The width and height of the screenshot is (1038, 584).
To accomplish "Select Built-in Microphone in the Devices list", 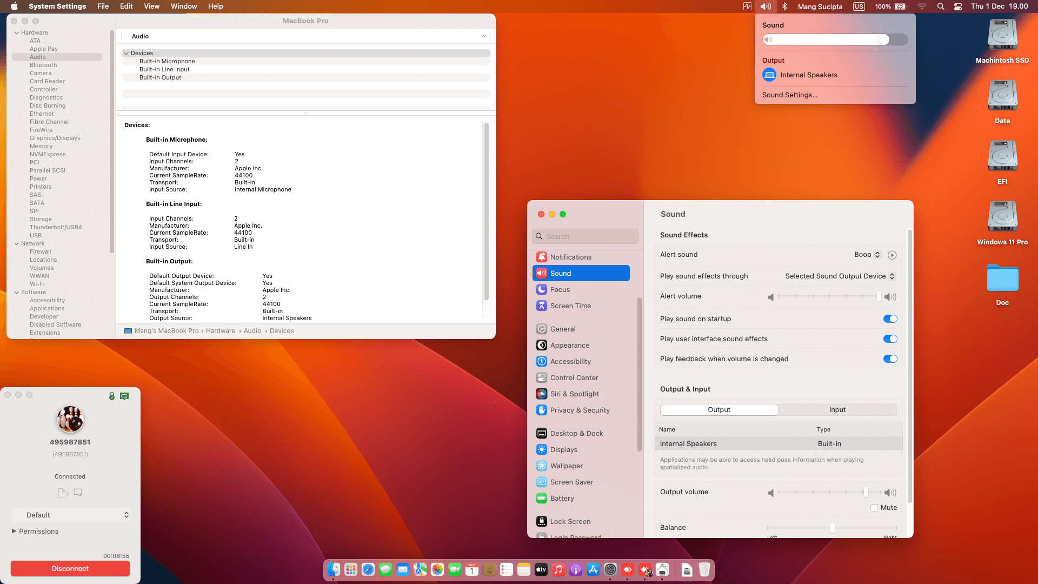I will (x=167, y=62).
